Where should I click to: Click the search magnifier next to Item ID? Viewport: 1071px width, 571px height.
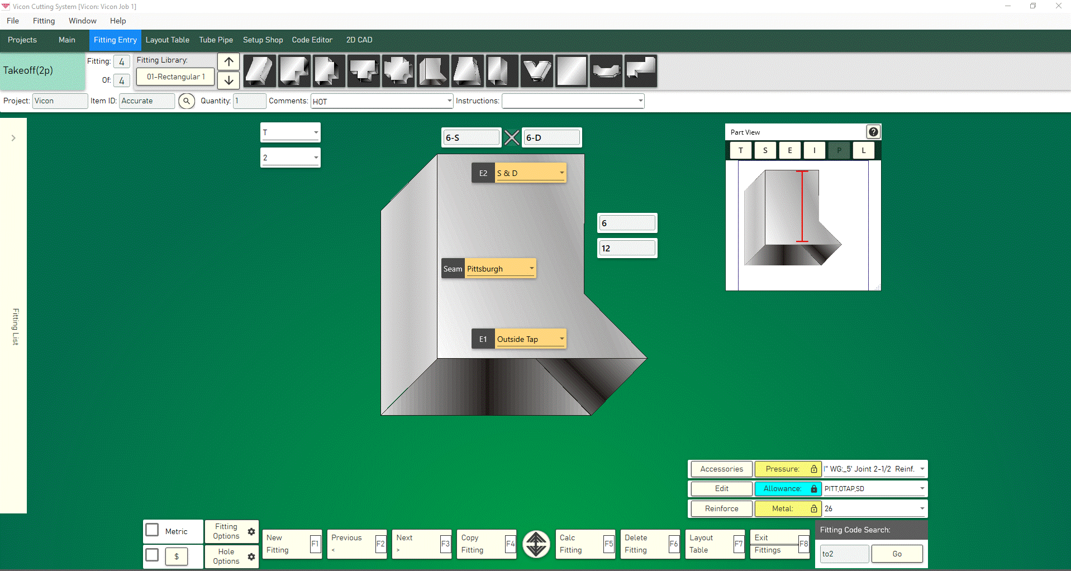tap(186, 101)
